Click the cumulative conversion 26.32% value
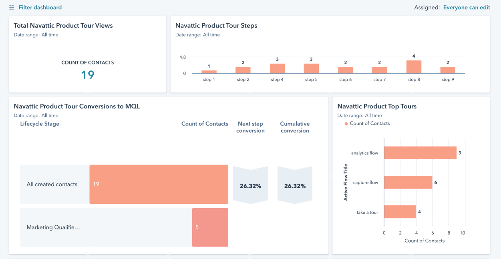 click(x=295, y=186)
